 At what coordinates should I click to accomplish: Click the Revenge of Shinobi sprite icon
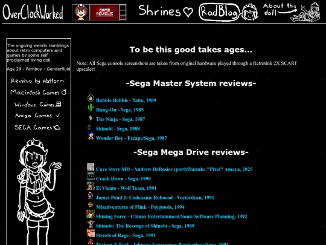click(x=91, y=224)
